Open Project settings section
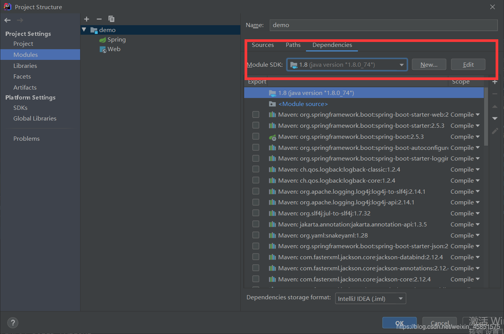The image size is (504, 334). [23, 44]
